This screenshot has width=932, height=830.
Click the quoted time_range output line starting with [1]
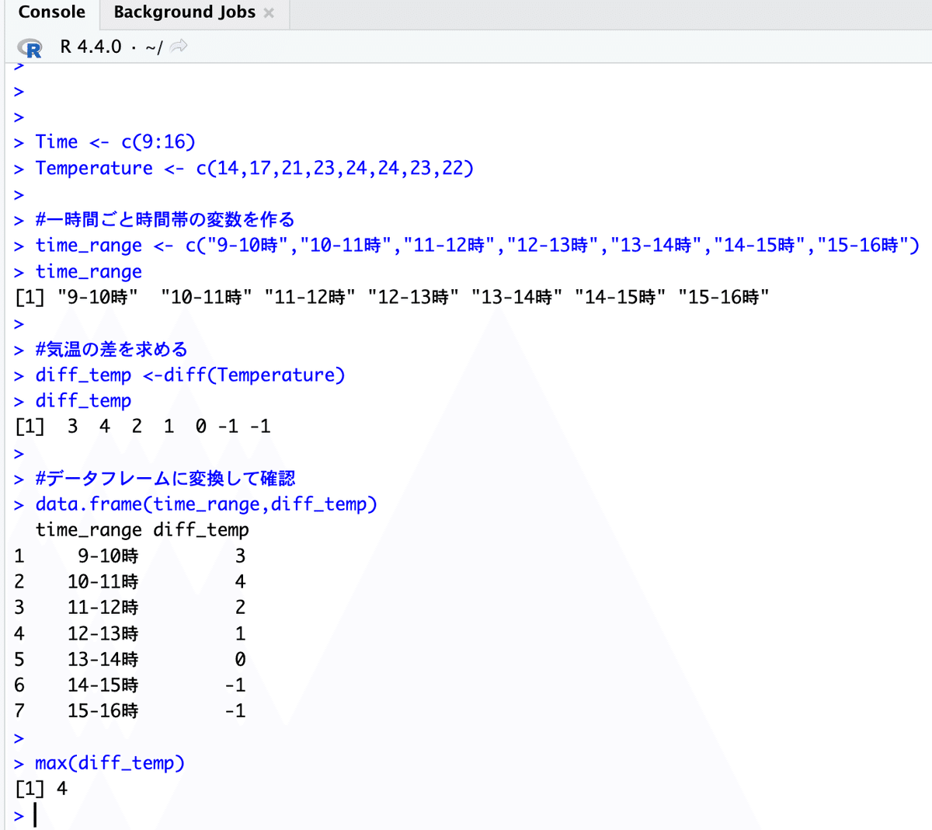pyautogui.click(x=392, y=297)
